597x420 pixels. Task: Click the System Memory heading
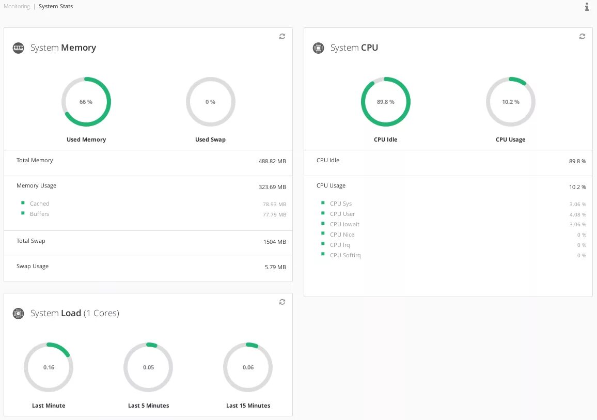click(63, 48)
